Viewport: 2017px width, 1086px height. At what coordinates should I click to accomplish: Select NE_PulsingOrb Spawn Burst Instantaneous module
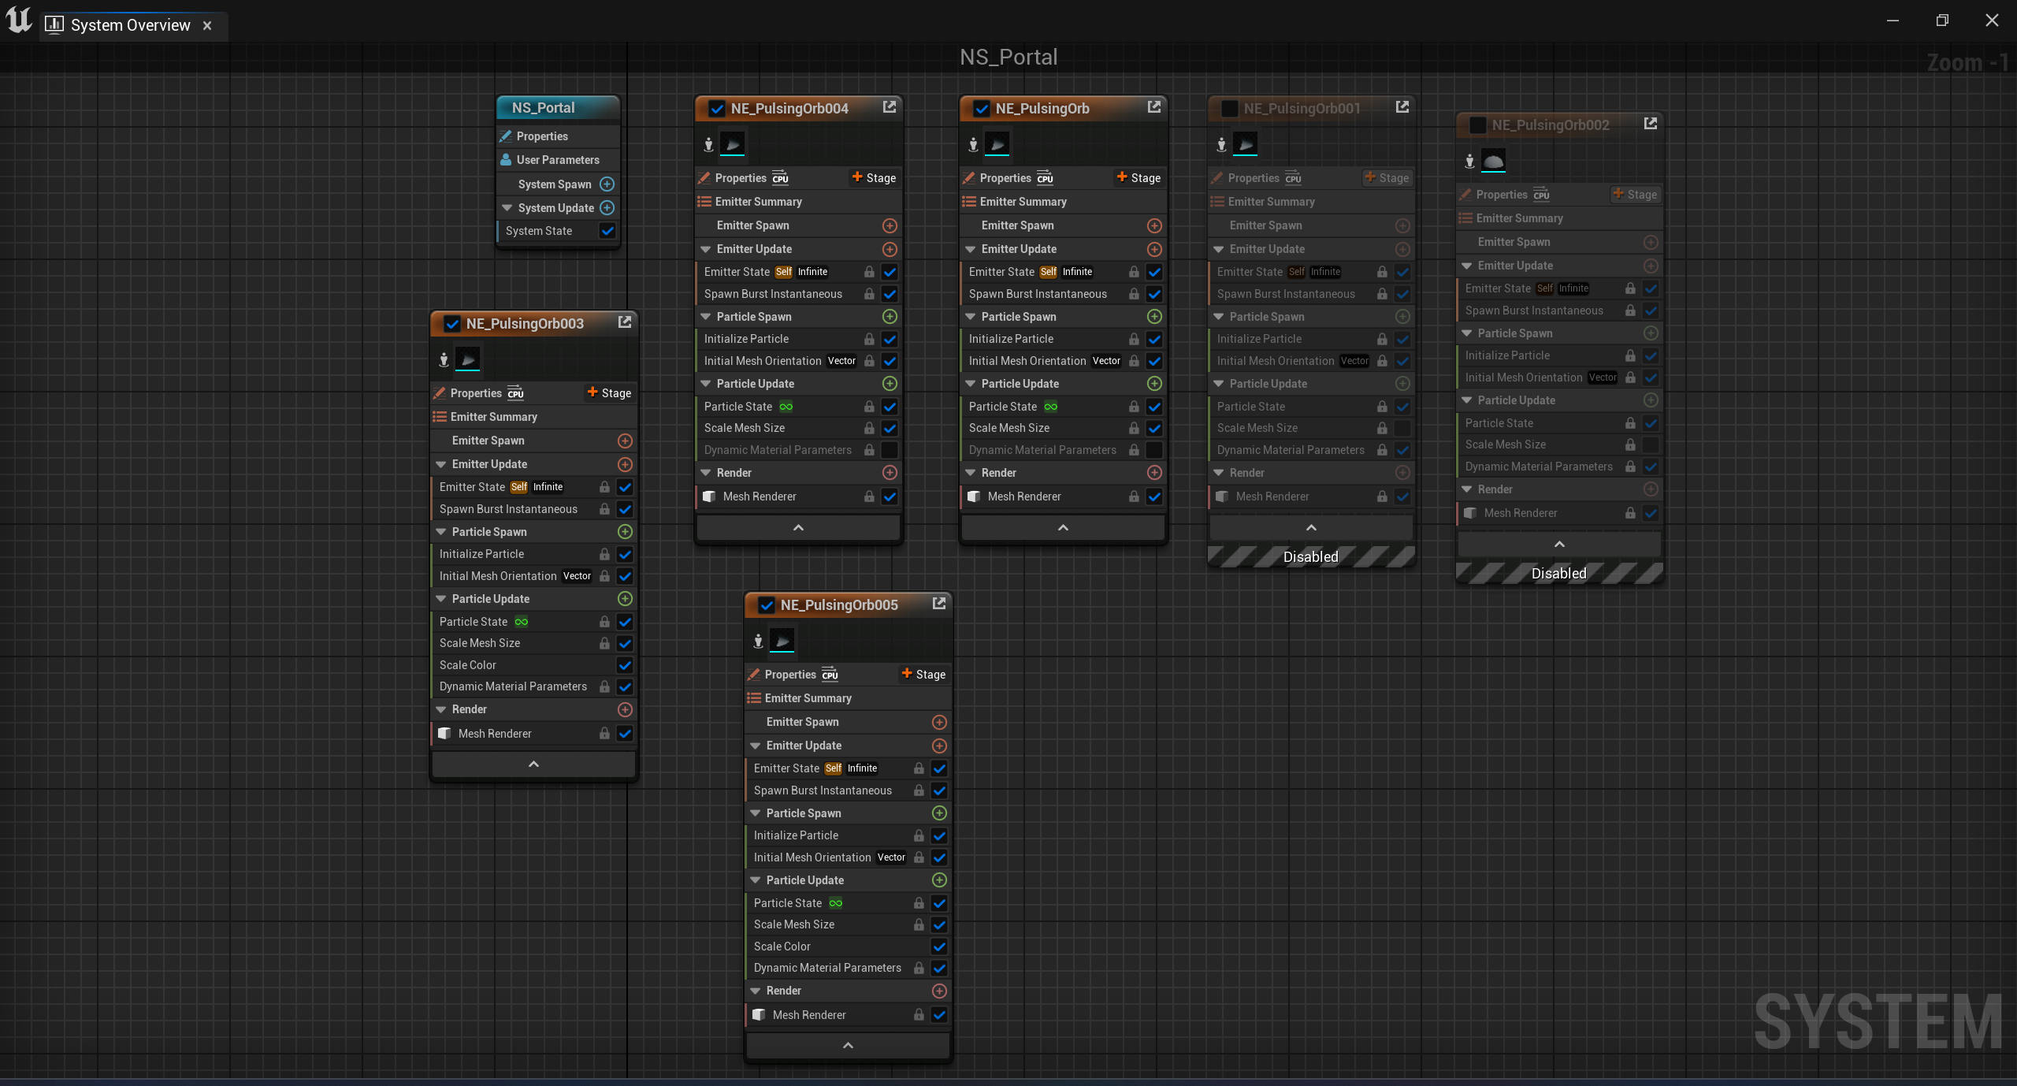click(x=1038, y=294)
